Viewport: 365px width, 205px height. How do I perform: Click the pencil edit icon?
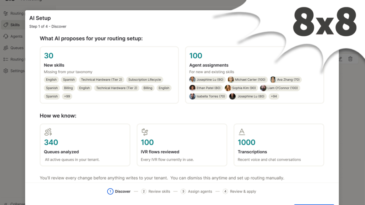[340, 59]
